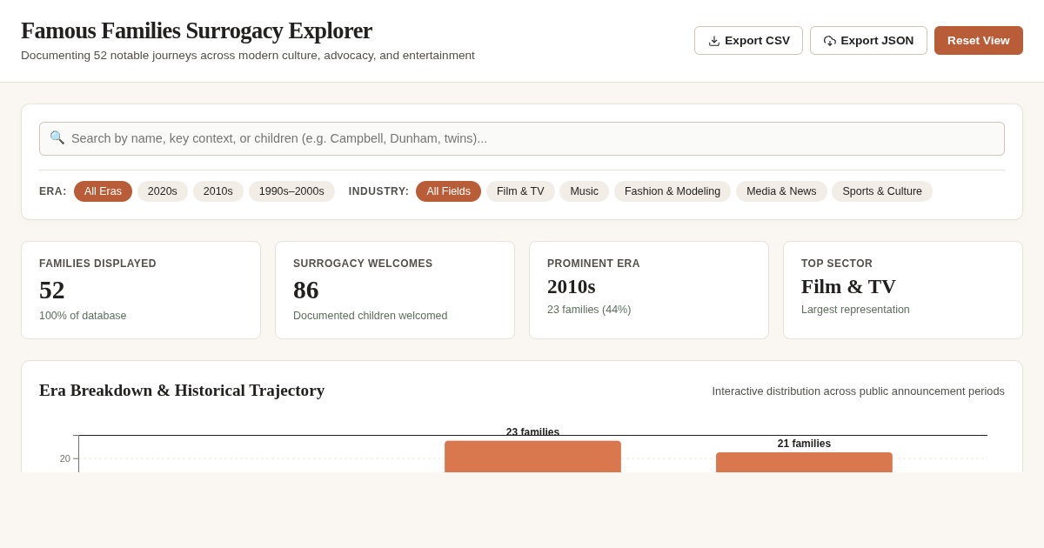Viewport: 1044px width, 548px height.
Task: Click the '23 families (44%)' text
Action: tap(589, 310)
